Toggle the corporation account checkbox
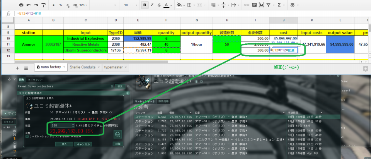371x159 pixels. point(27,136)
